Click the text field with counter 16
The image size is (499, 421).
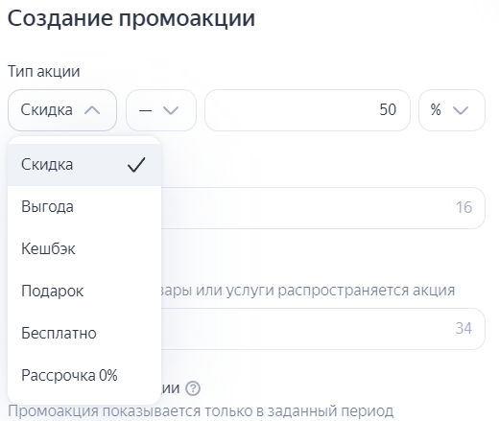click(323, 208)
